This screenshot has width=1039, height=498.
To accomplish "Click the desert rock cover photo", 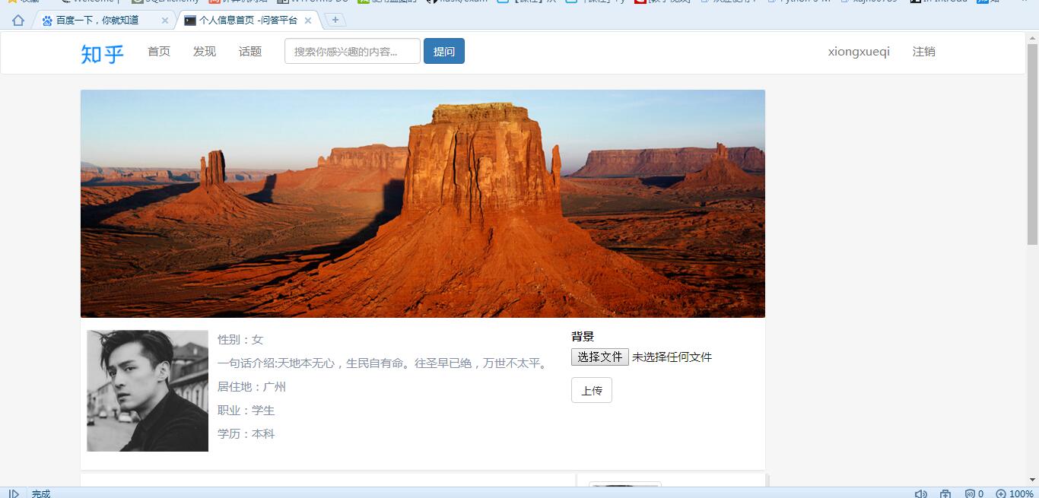I will pyautogui.click(x=423, y=204).
